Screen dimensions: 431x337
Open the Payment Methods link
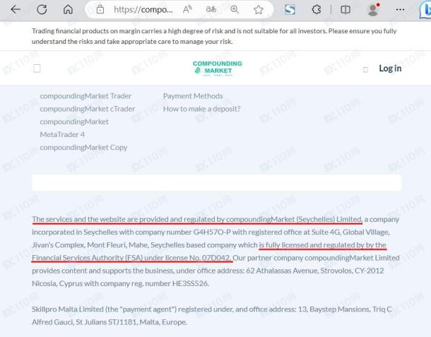pos(193,96)
